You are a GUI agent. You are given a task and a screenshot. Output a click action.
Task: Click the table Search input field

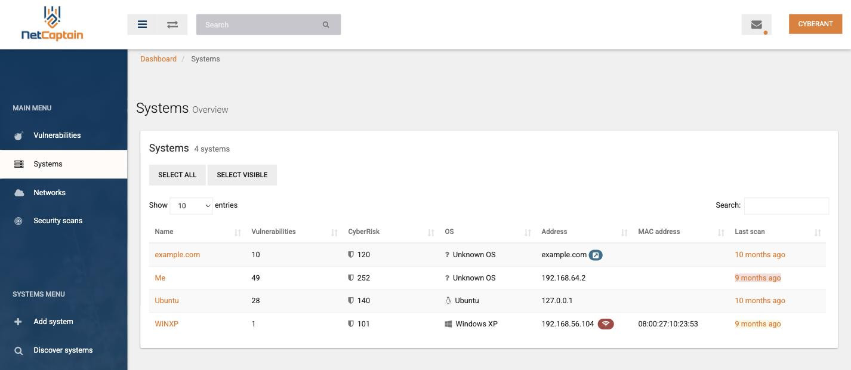[787, 206]
